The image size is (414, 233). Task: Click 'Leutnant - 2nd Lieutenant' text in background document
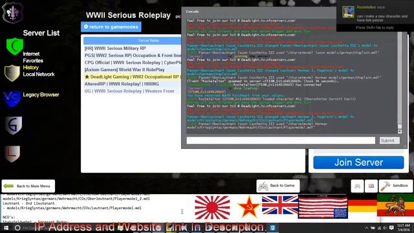[x=28, y=203]
